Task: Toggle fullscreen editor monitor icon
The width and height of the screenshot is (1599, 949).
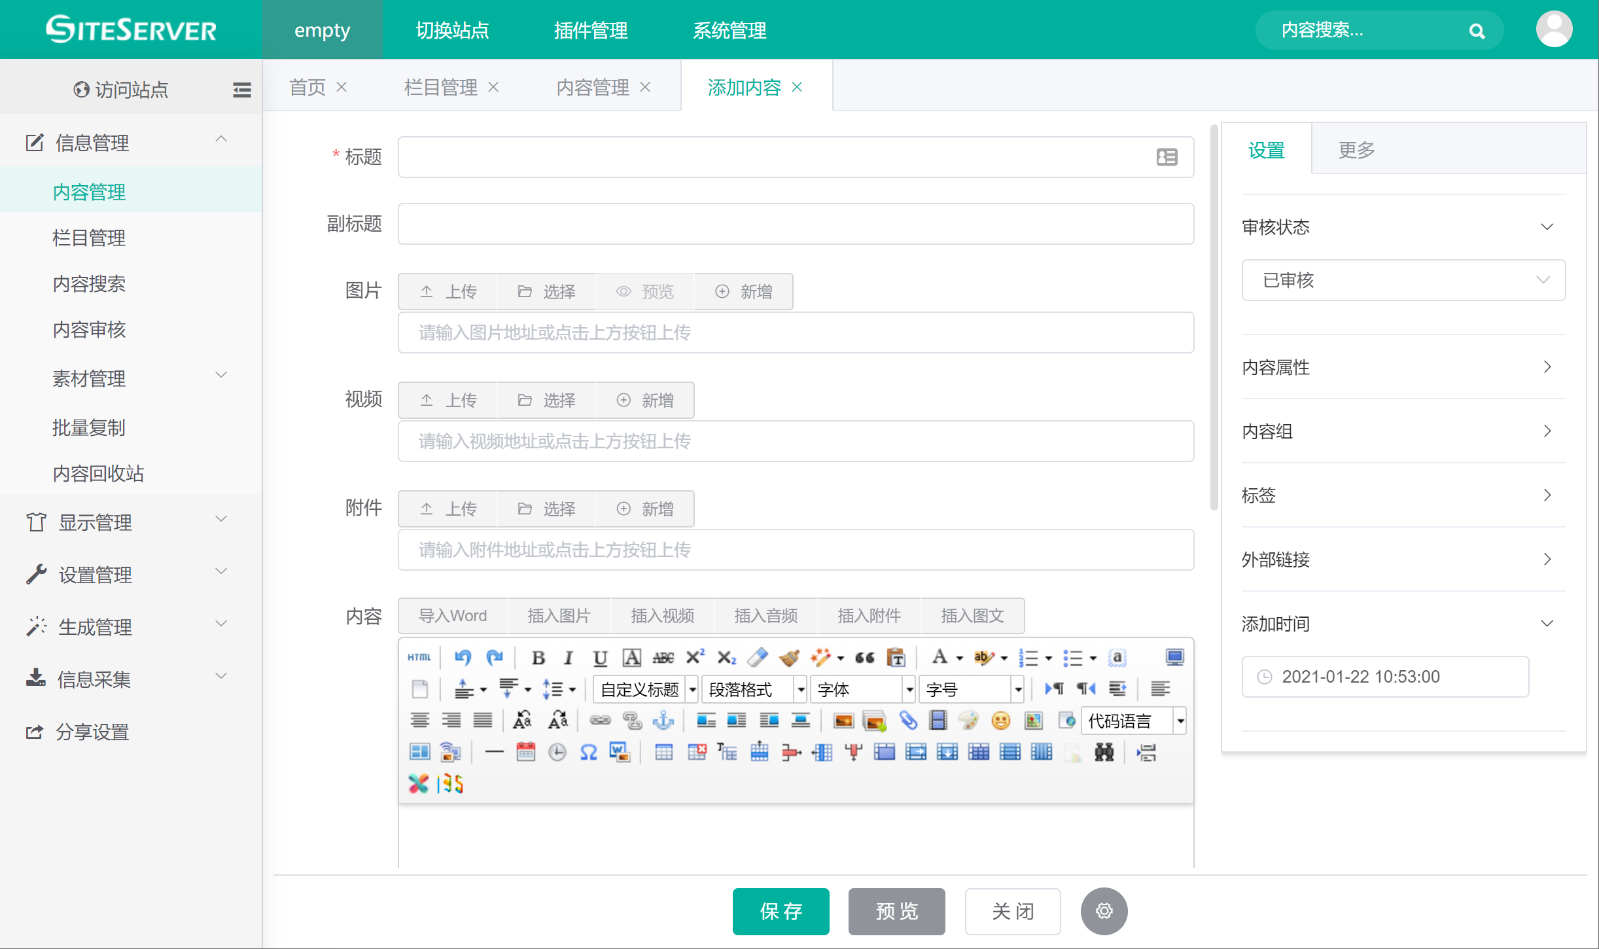Action: [1174, 657]
